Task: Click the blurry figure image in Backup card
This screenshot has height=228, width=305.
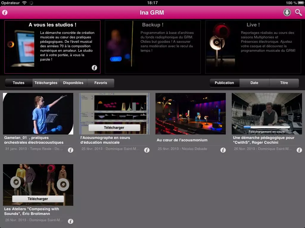Action: [x=120, y=44]
